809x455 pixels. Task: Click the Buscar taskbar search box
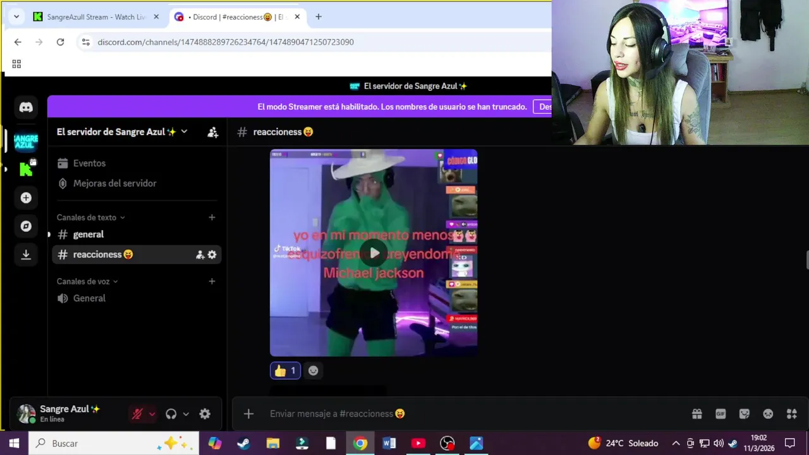114,443
